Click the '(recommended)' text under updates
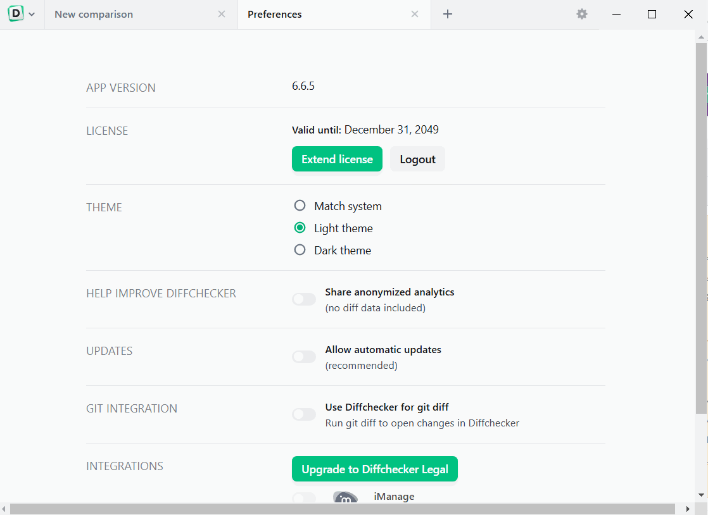708x515 pixels. click(361, 365)
